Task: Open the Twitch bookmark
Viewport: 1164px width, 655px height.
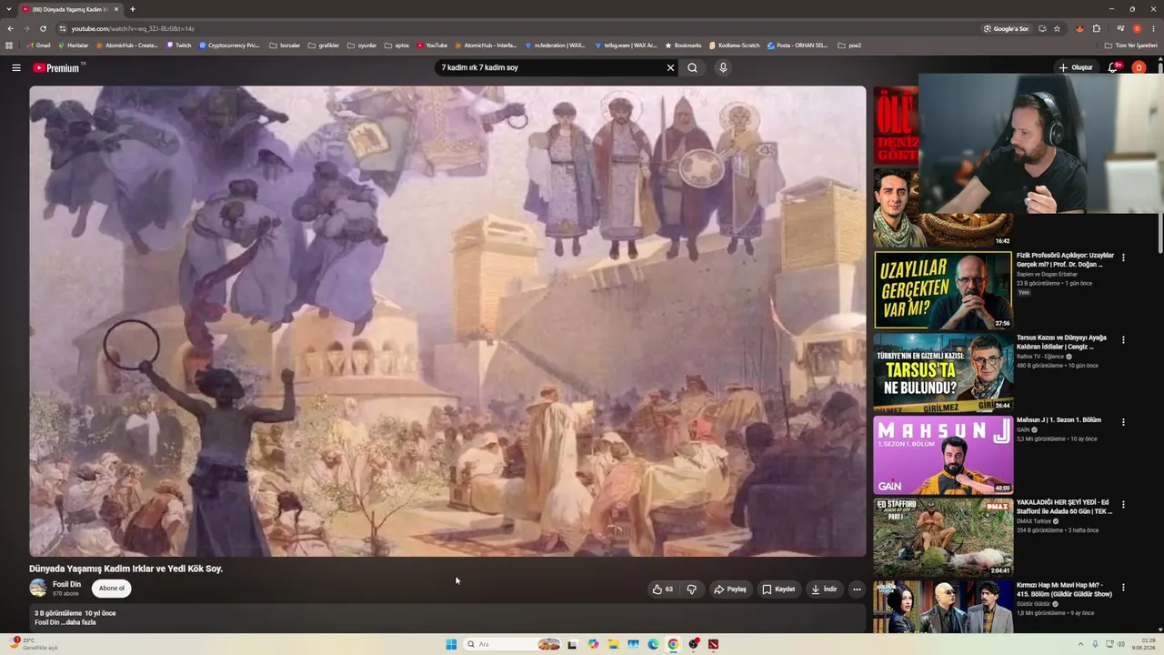Action: [x=178, y=45]
